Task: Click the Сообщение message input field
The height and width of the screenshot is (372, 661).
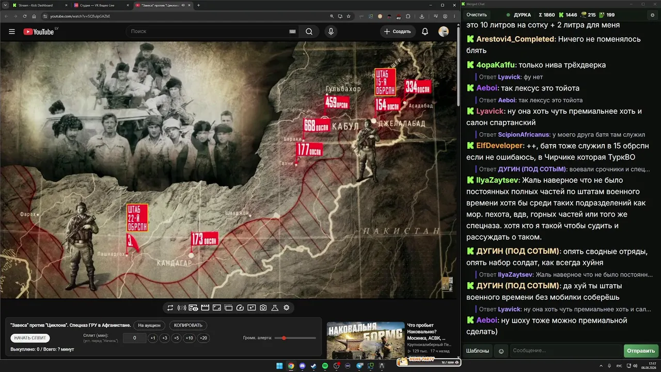Action: (x=565, y=351)
